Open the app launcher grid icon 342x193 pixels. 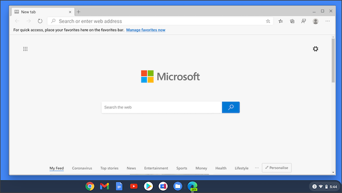tap(25, 49)
